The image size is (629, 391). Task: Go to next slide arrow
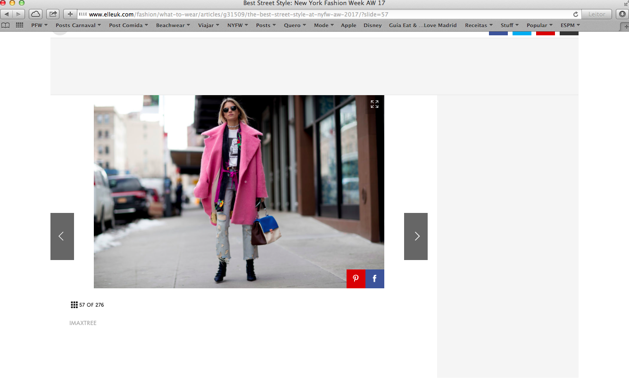416,236
